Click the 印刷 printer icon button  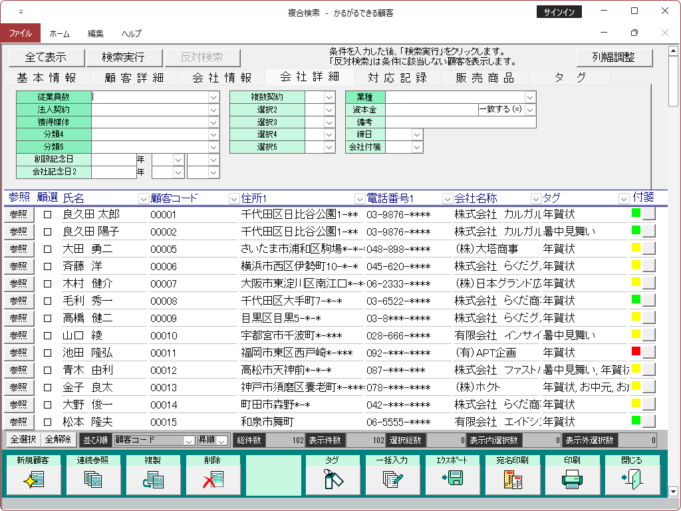pos(572,479)
